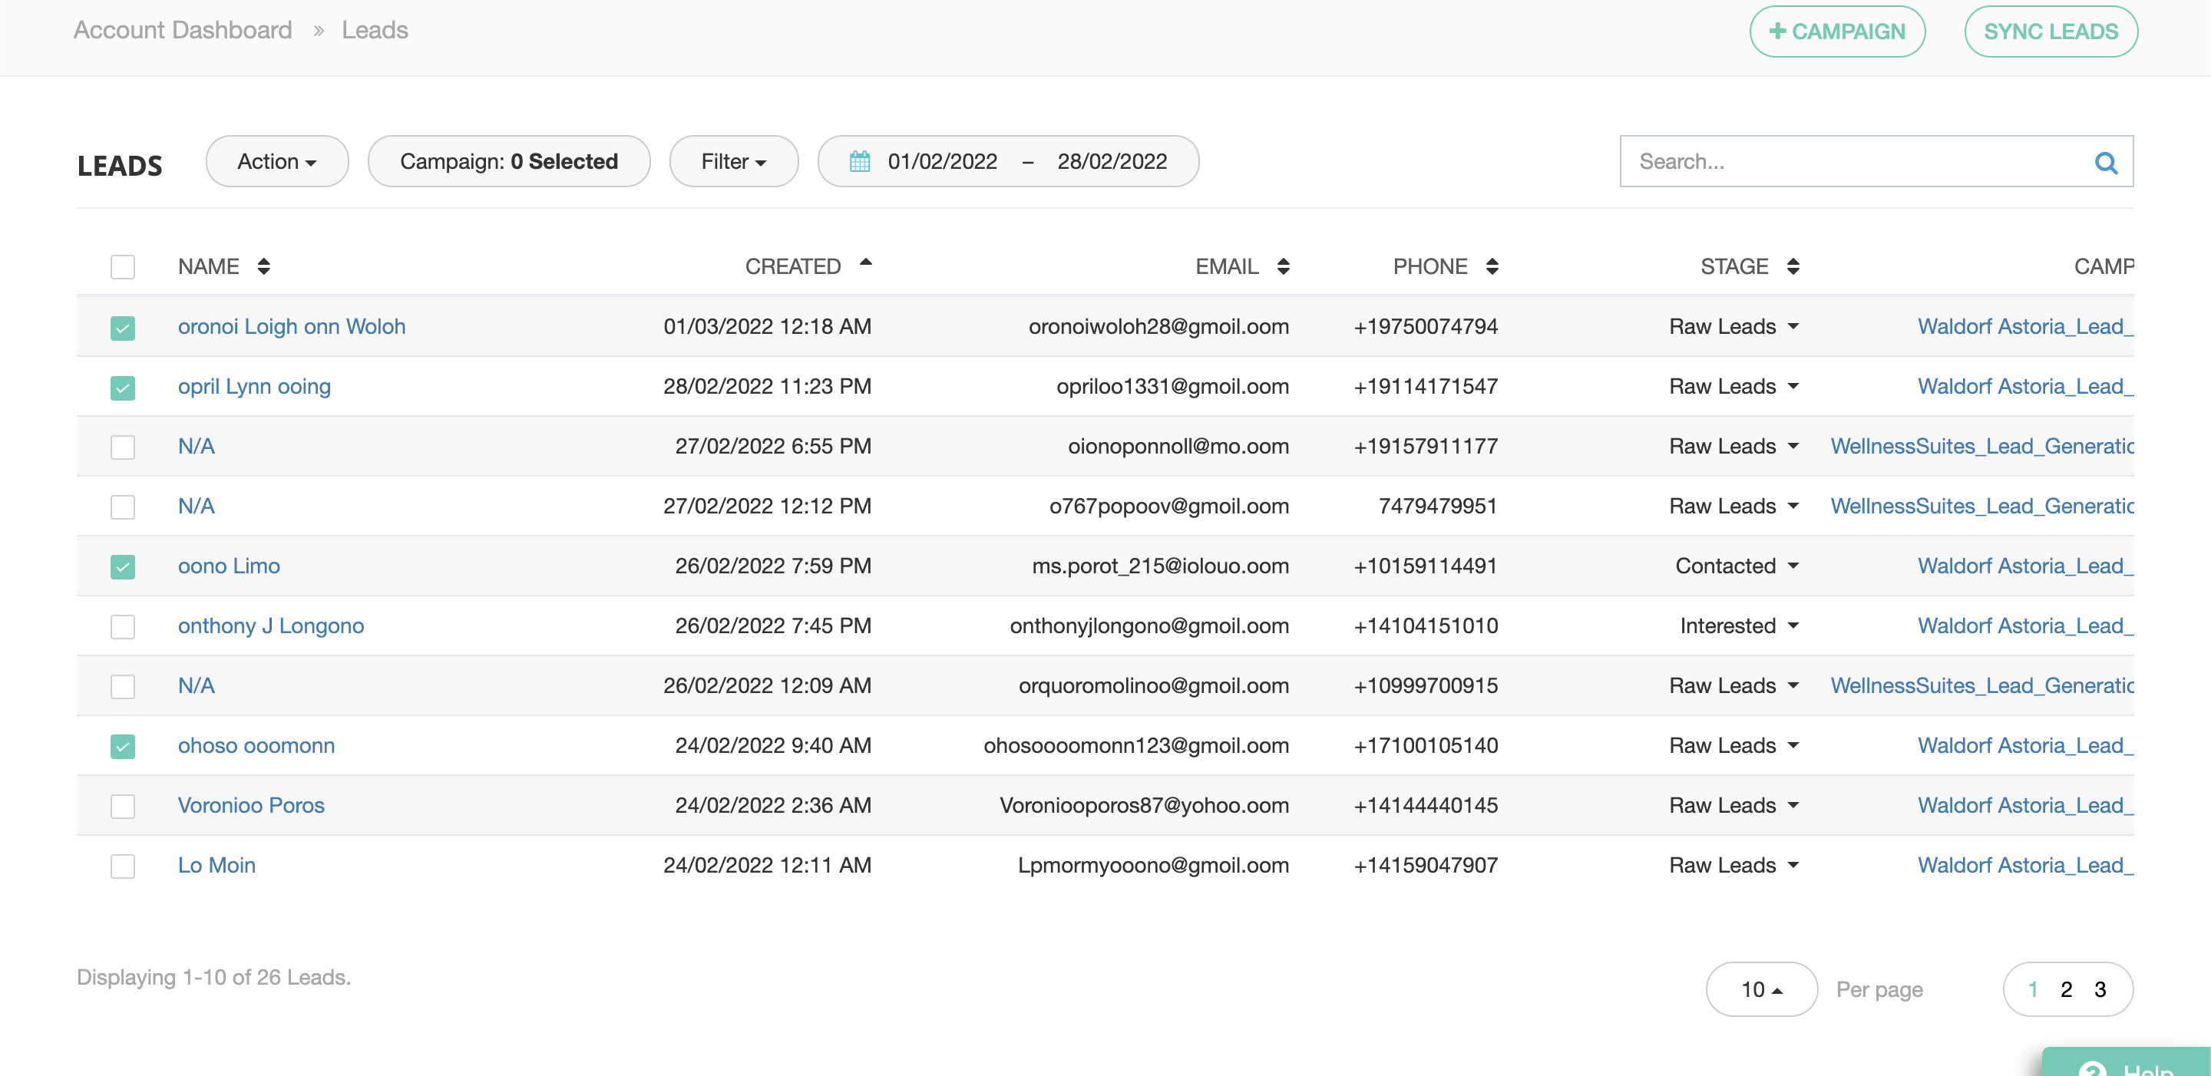Expand the Filter dropdown
Screen dimensions: 2211x1076
point(733,161)
